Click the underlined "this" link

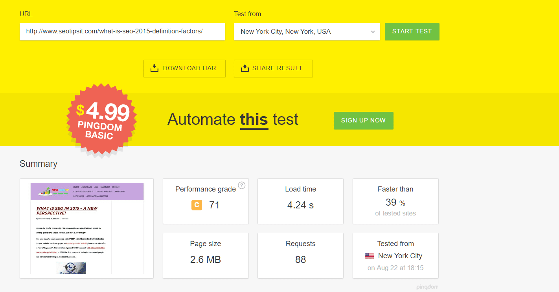coord(254,119)
